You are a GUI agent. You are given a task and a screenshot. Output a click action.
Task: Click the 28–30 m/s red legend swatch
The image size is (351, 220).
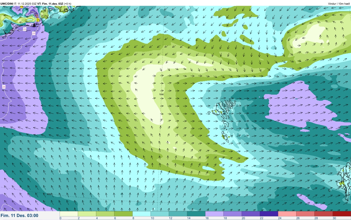[324, 214]
